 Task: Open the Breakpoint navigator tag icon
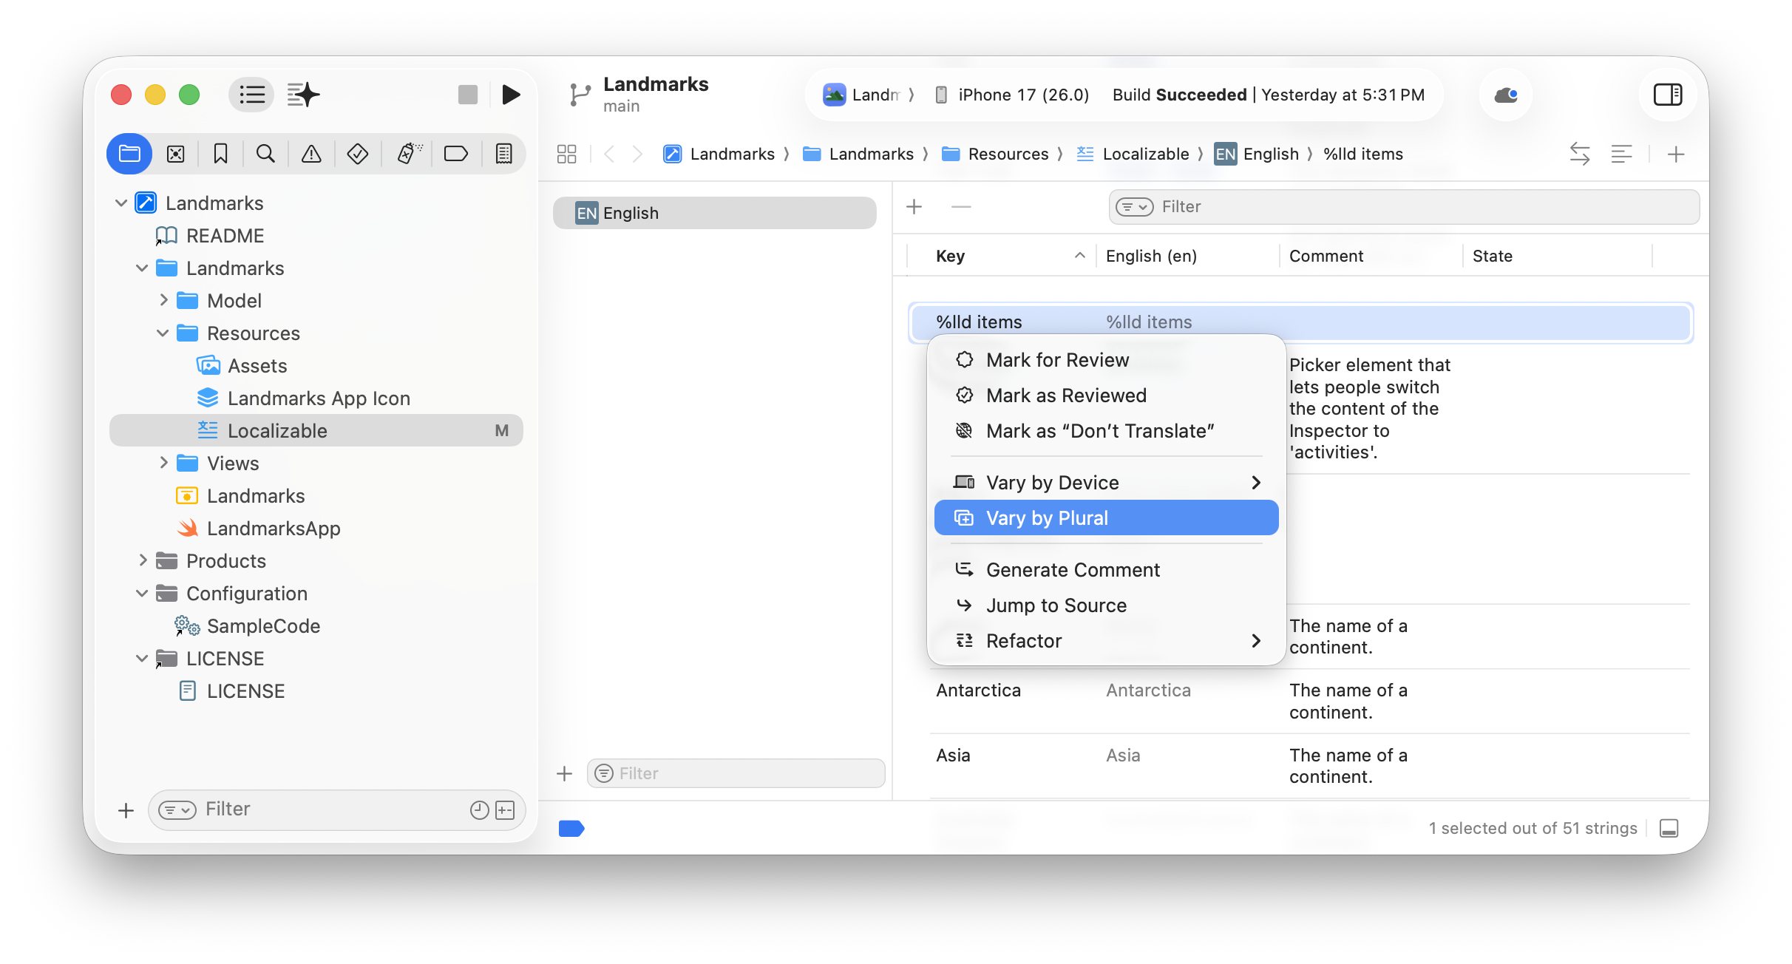(456, 154)
